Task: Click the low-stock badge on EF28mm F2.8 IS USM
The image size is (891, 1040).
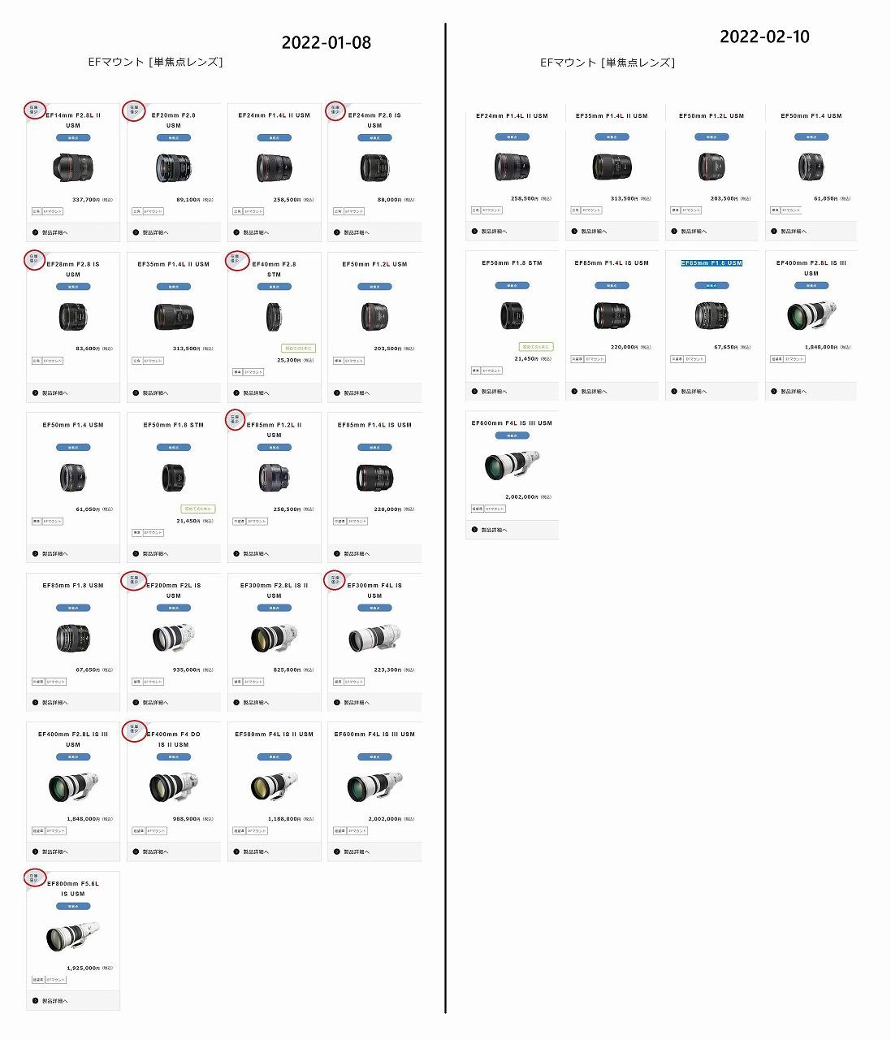Action: click(34, 259)
